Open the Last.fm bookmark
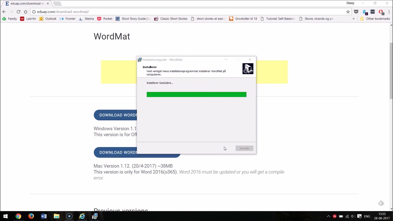 28,19
